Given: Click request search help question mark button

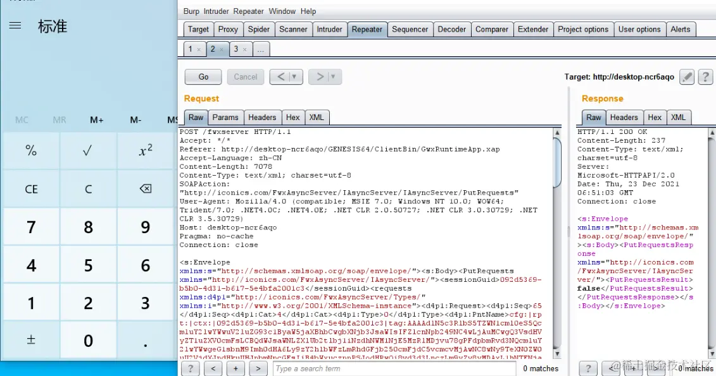Looking at the screenshot, I should pos(191,368).
